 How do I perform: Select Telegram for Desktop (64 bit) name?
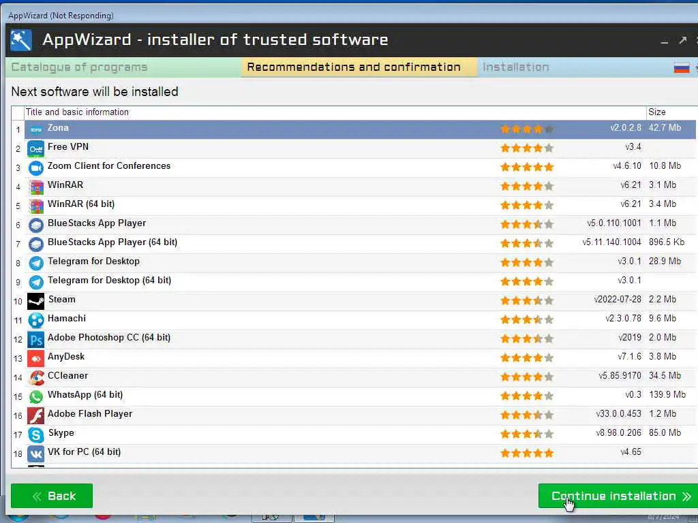point(110,281)
